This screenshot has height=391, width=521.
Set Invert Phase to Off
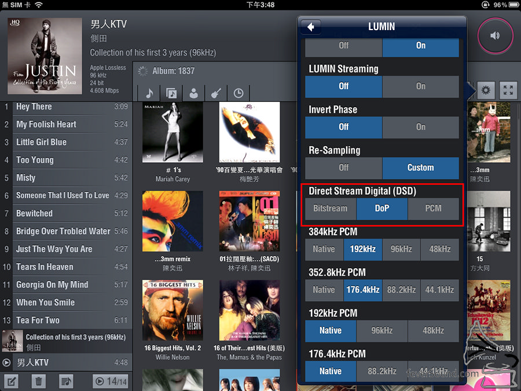[x=344, y=127]
